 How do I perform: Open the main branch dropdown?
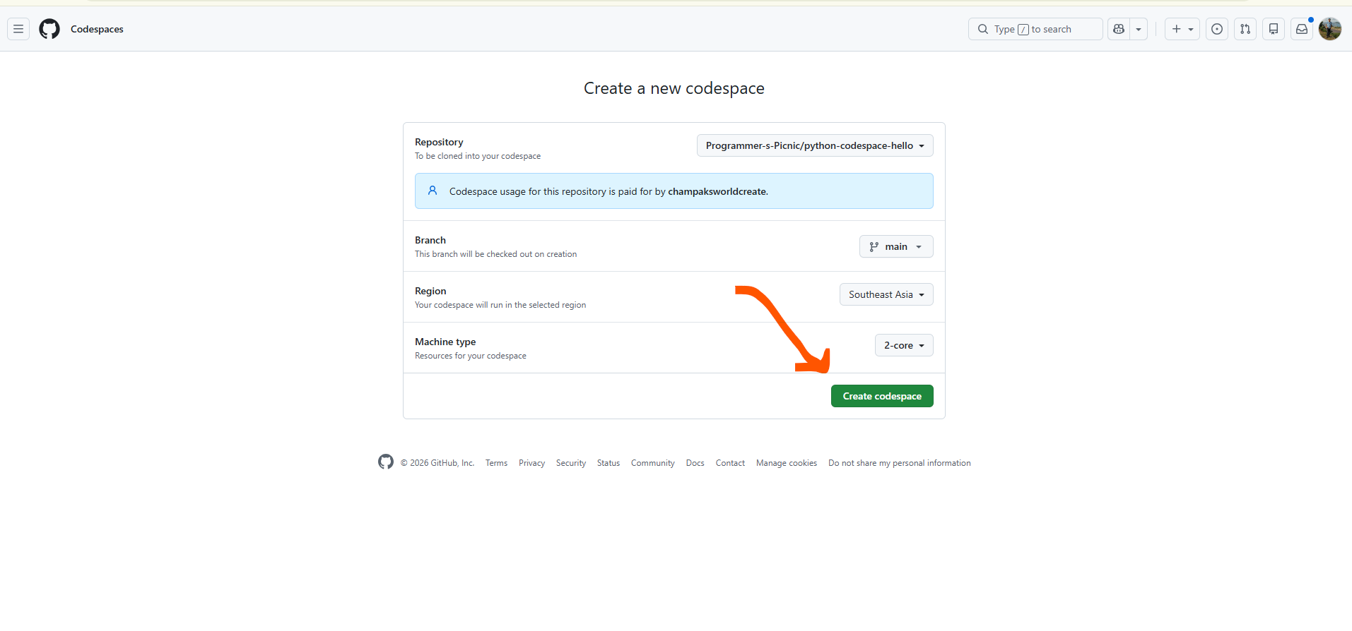pyautogui.click(x=896, y=246)
